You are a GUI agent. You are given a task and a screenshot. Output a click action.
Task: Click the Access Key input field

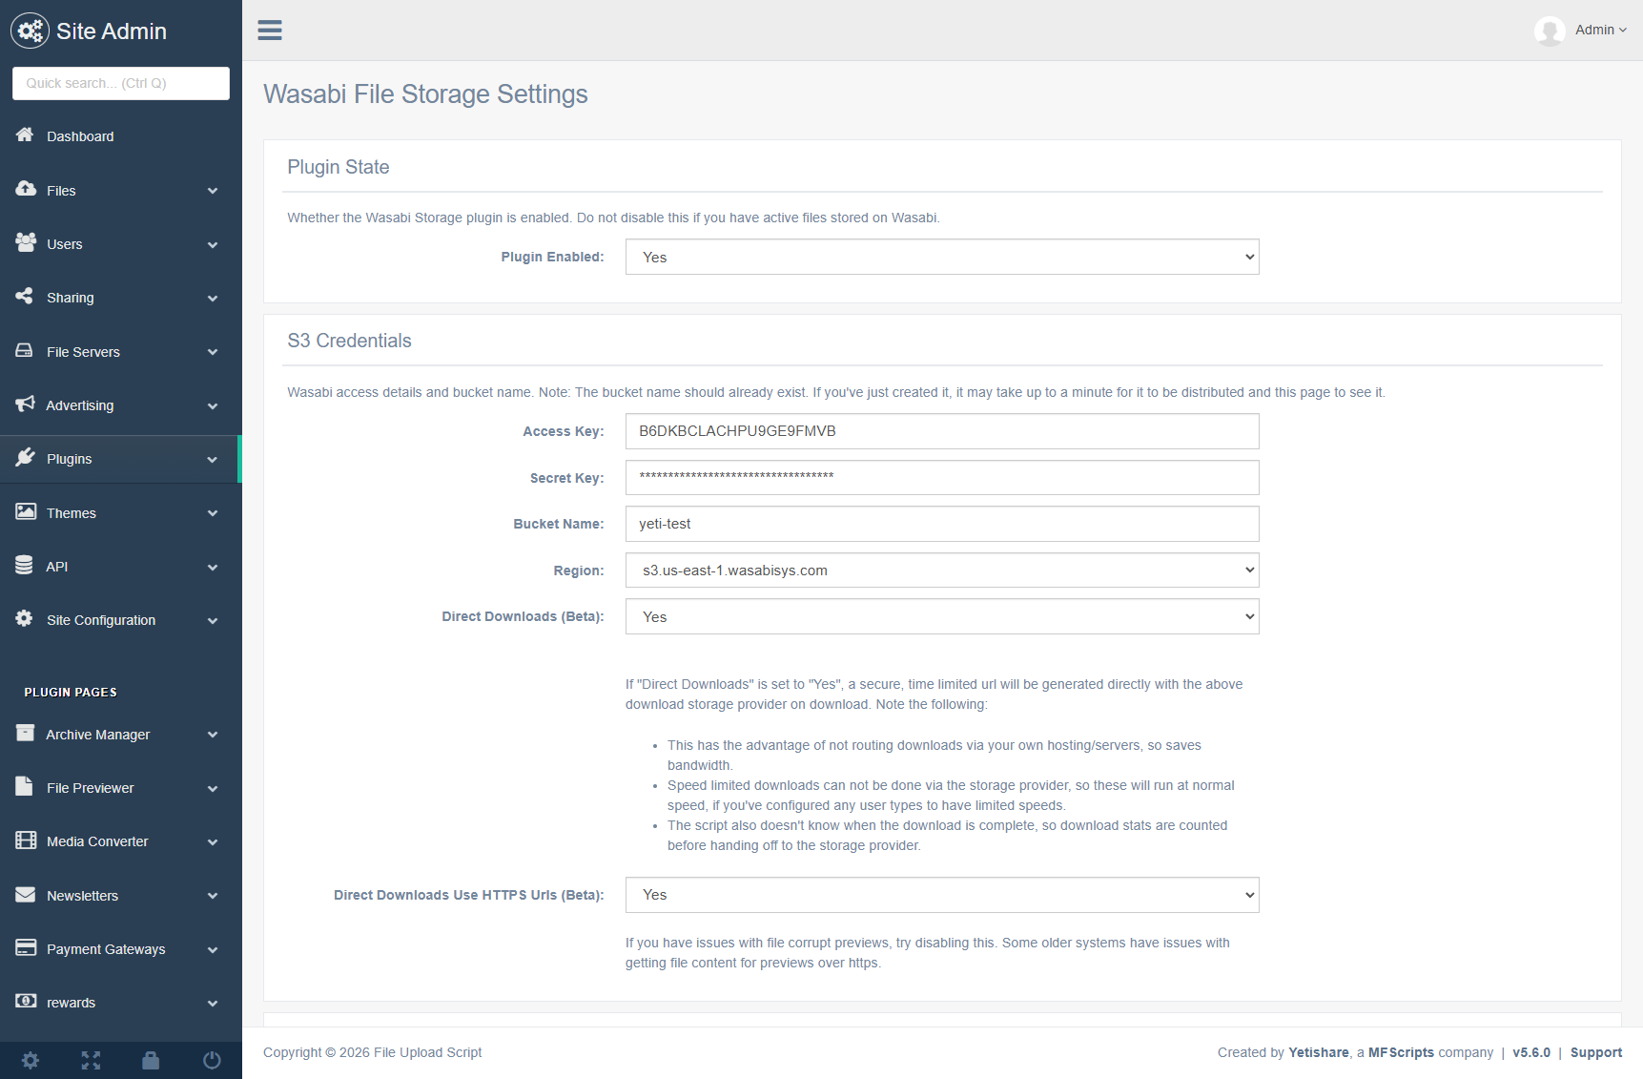(941, 431)
